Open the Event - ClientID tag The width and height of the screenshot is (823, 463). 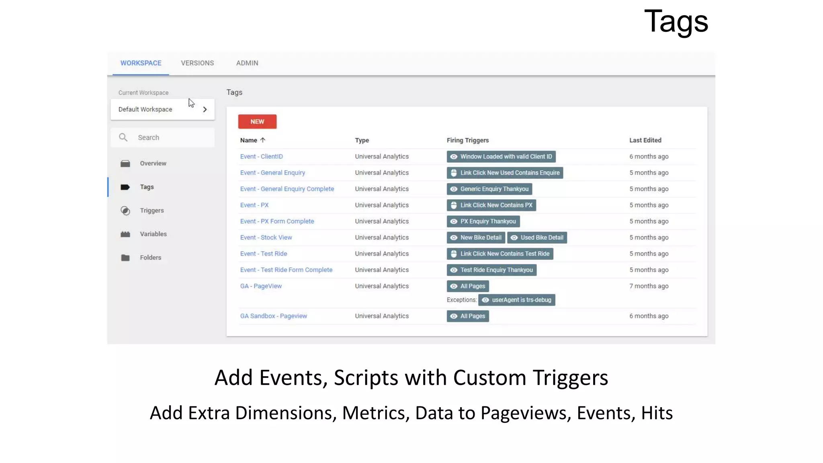[x=262, y=157]
